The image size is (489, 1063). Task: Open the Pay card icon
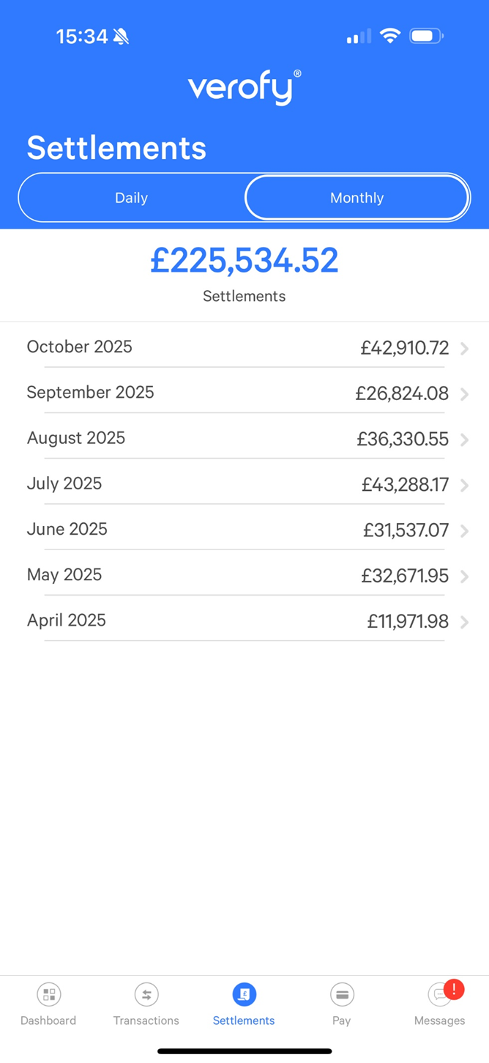click(342, 994)
